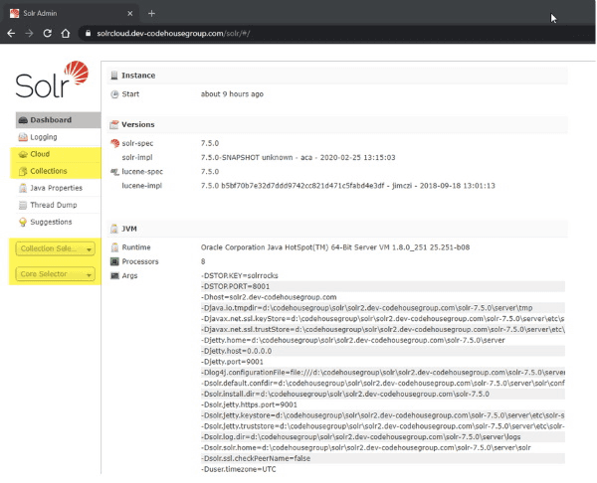Click the -Djetty.port=9001 argument
Screen dimensions: 597x483
tap(232, 362)
